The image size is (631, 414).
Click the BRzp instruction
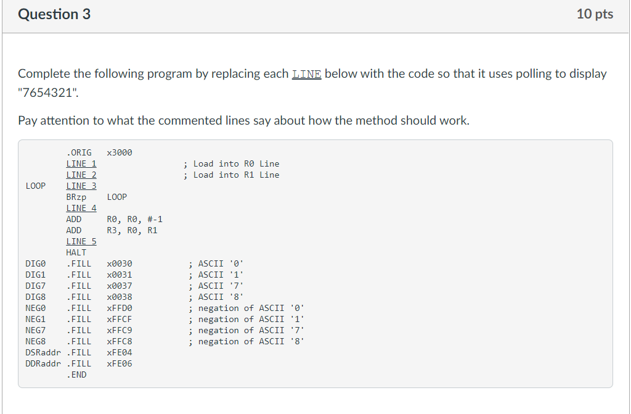(x=76, y=197)
